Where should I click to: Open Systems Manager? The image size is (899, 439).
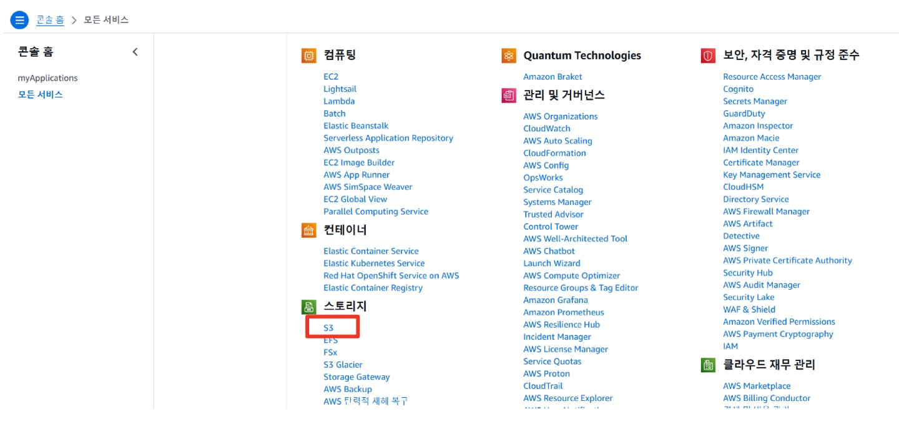click(x=558, y=202)
